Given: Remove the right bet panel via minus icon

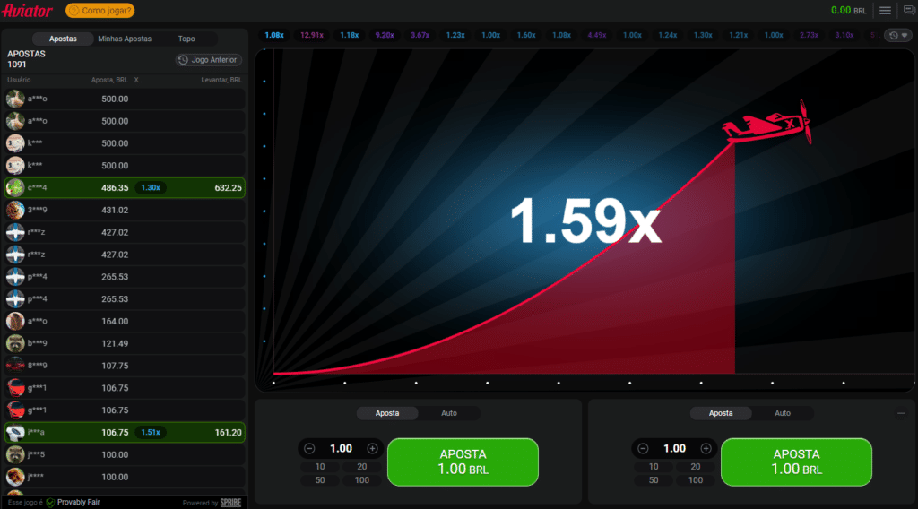Looking at the screenshot, I should coord(901,413).
